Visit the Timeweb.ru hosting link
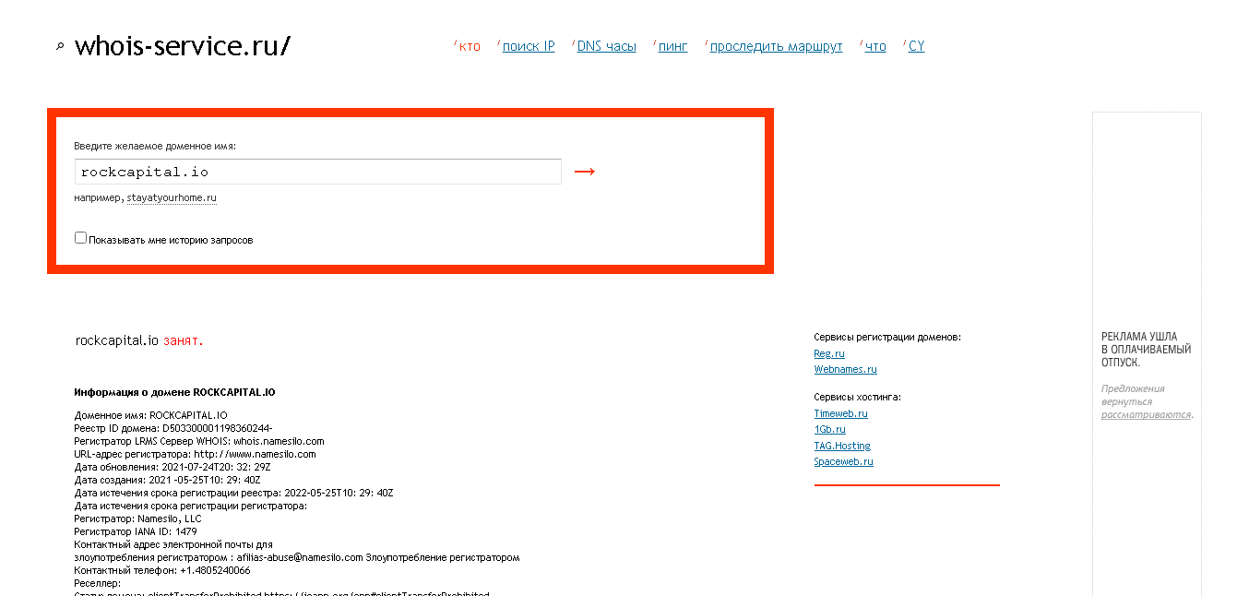This screenshot has height=596, width=1237. pyautogui.click(x=840, y=414)
